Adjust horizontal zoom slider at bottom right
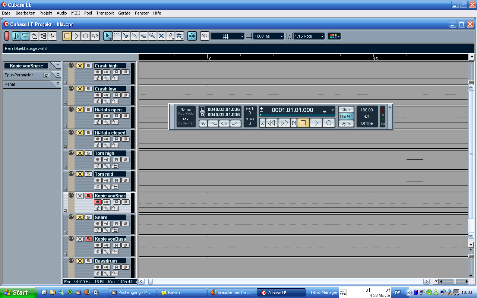This screenshot has width=477, height=298. click(454, 282)
